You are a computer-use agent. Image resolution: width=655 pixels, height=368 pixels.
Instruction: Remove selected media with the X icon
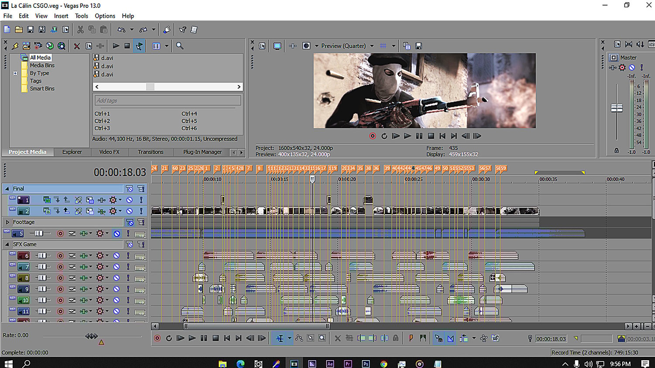pyautogui.click(x=77, y=46)
